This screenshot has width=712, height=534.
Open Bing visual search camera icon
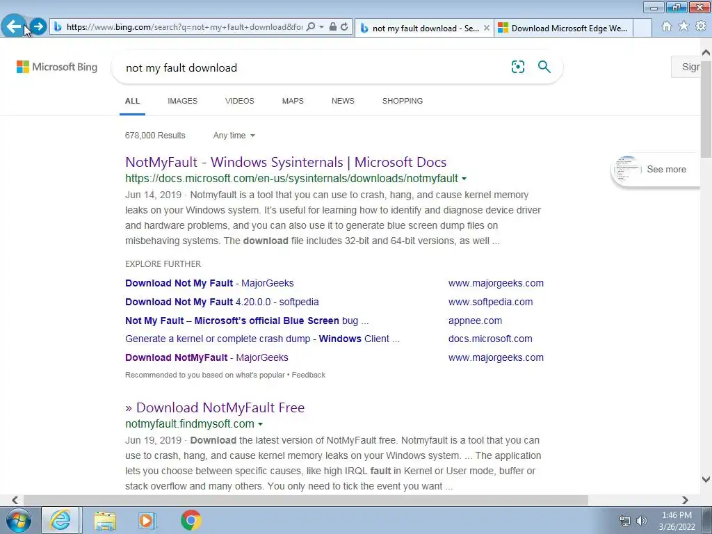(x=517, y=67)
